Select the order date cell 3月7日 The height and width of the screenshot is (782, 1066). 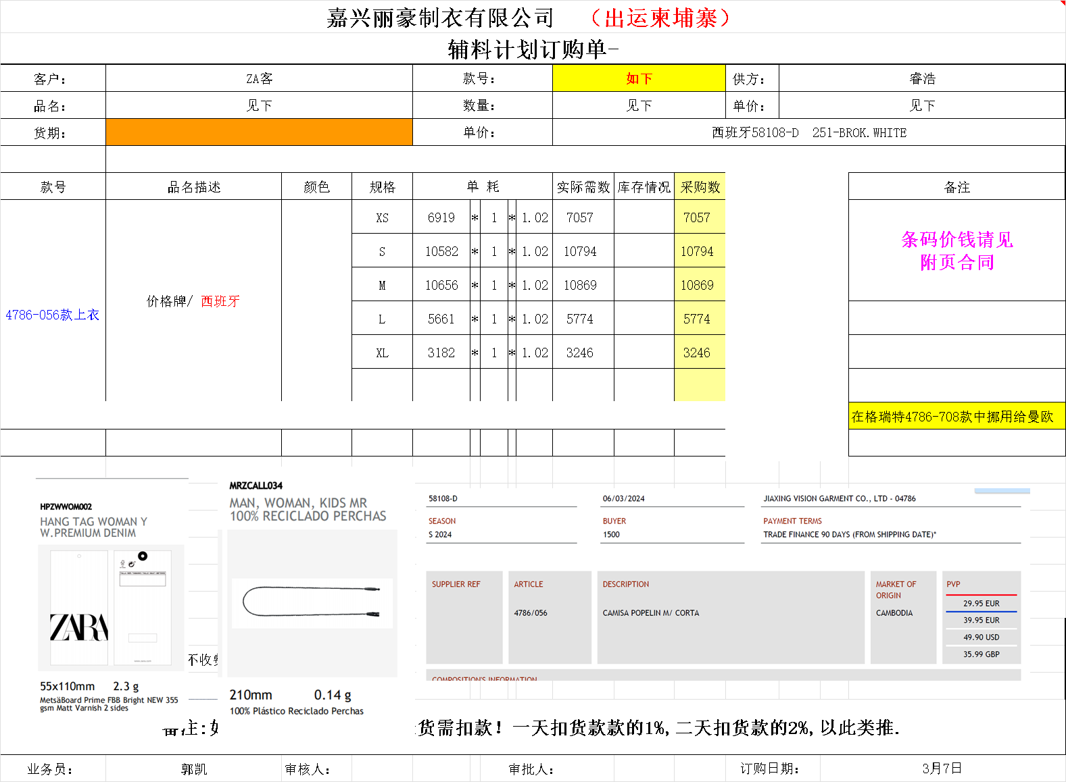point(942,768)
